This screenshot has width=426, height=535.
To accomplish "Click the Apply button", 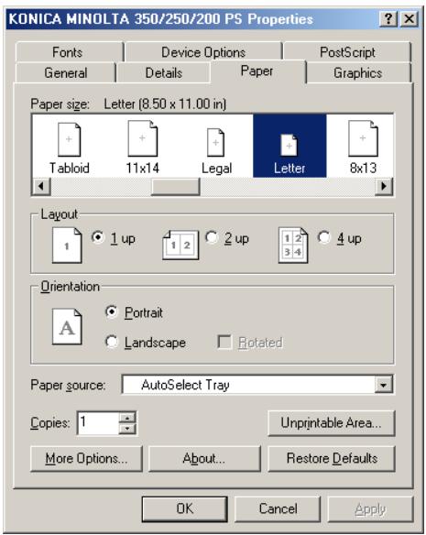I will (x=370, y=509).
